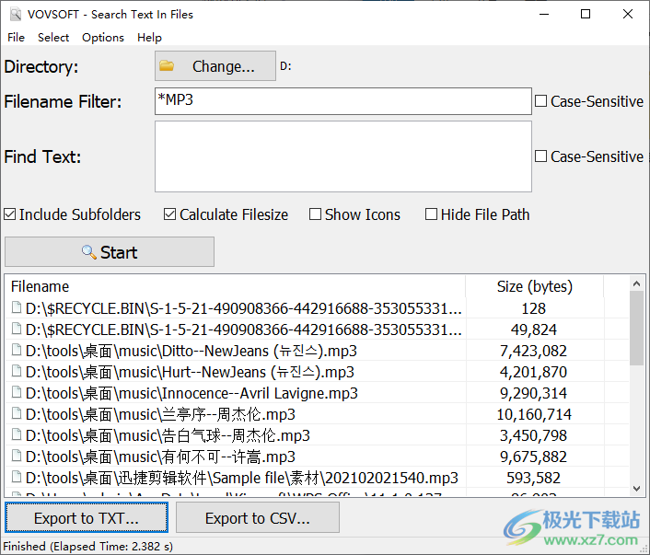This screenshot has height=555, width=650.
Task: Click the results scrollbar down arrow
Action: [x=637, y=488]
